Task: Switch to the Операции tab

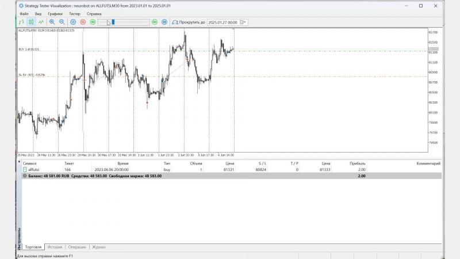Action: 77,247
